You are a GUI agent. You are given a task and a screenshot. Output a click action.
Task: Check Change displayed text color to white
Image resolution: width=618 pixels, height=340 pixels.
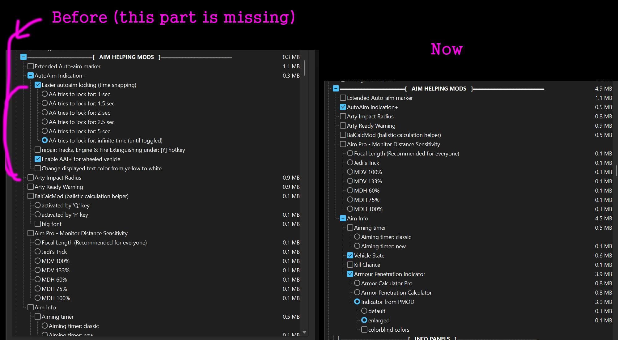[x=38, y=168]
